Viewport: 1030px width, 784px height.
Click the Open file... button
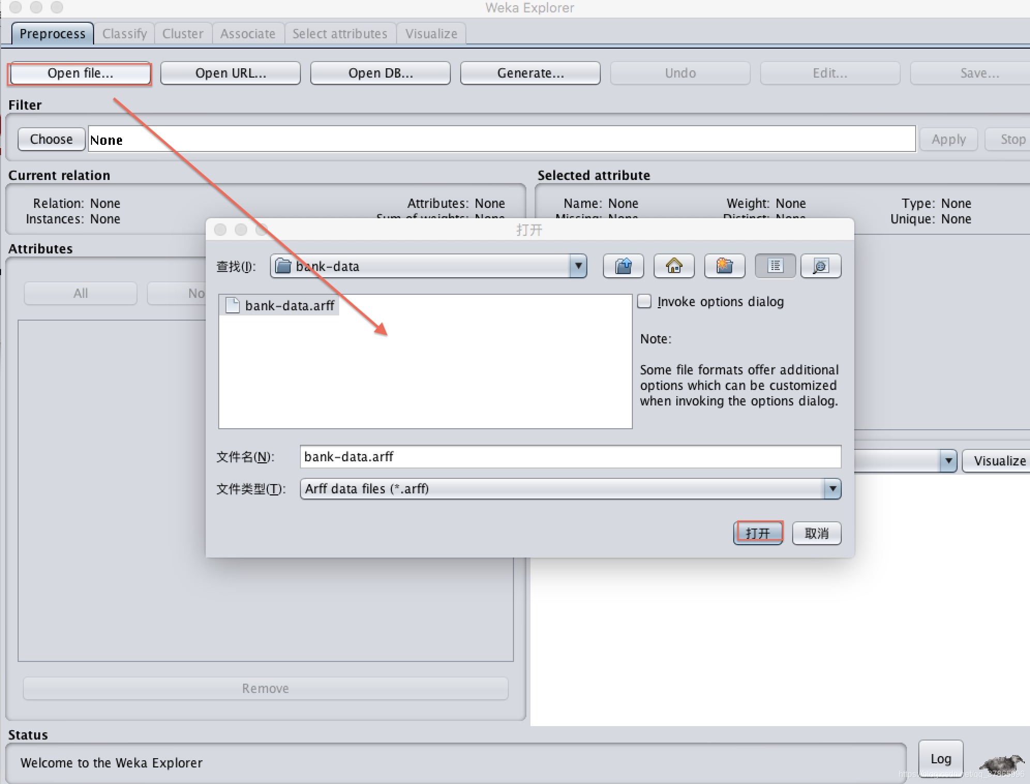coord(80,73)
